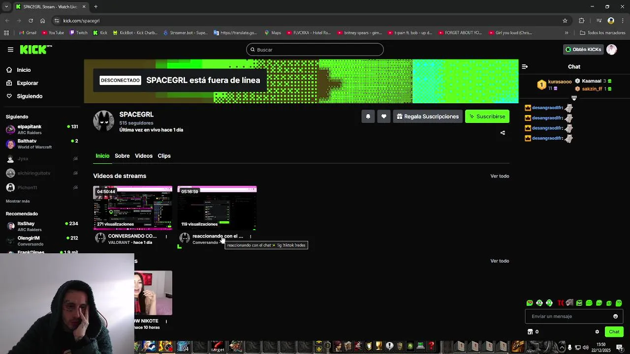
Task: Open the Kick hamburger menu
Action: [10, 50]
